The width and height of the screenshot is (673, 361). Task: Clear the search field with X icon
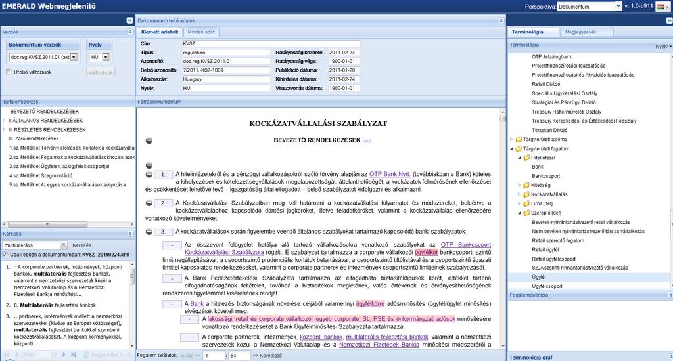point(63,245)
